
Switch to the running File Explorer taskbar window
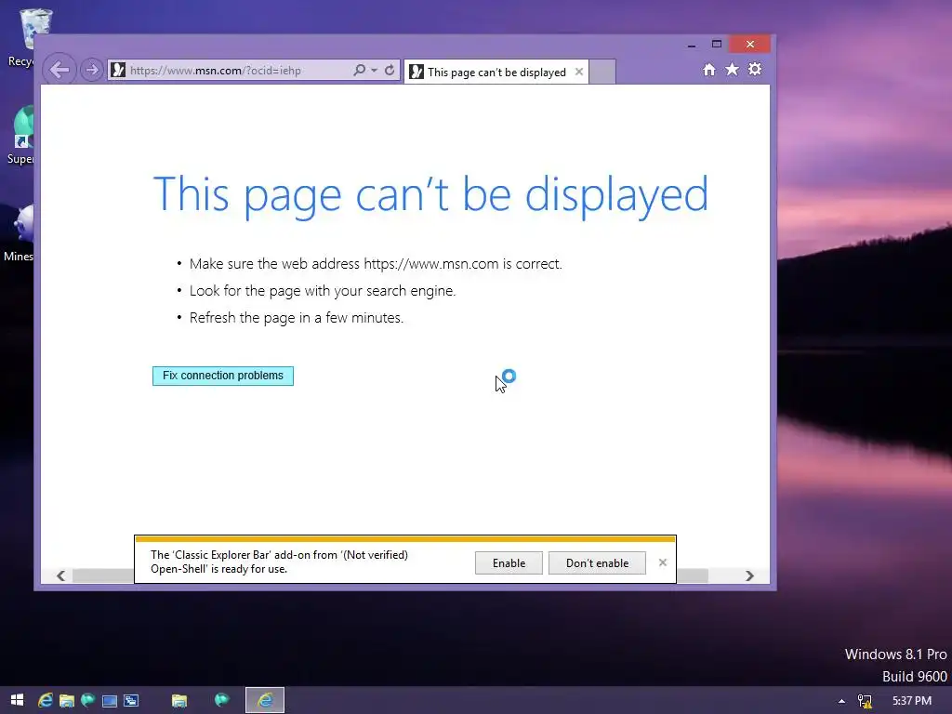click(179, 701)
